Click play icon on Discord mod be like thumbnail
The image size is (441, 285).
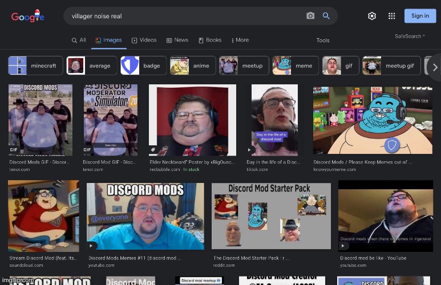pyautogui.click(x=342, y=246)
